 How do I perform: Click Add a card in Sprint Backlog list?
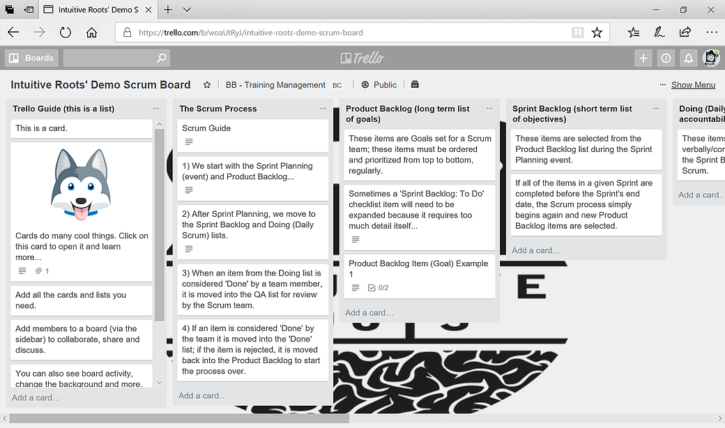536,250
